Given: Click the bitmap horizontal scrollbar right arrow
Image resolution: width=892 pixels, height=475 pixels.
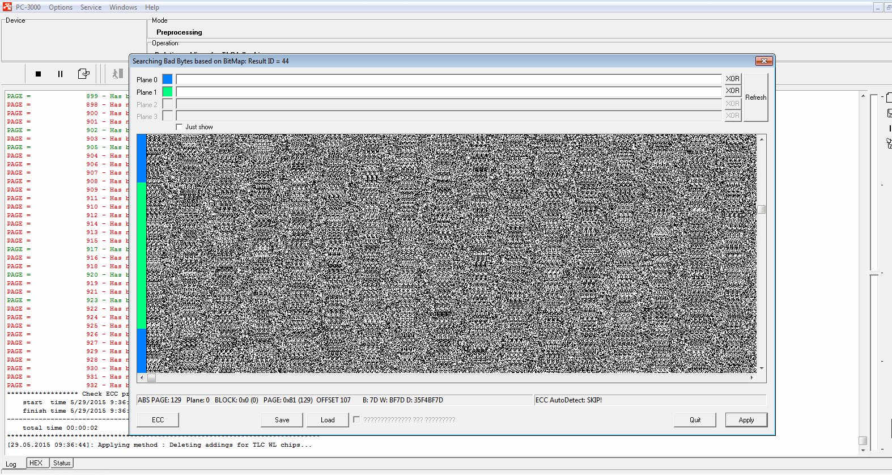Looking at the screenshot, I should click(752, 378).
